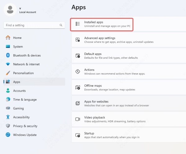Viewport: 186px width, 154px height.
Task: Click the Accessibility figure icon
Action: tap(8, 117)
